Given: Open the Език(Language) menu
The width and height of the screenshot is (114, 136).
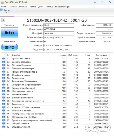Looking at the screenshot, I should tap(62, 7).
